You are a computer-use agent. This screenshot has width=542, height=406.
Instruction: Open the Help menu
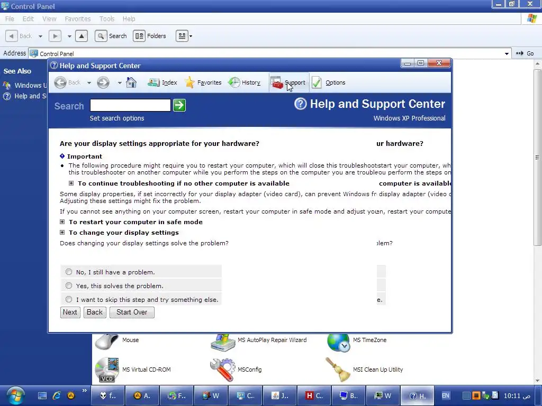point(129,19)
